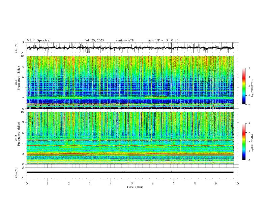Screen dimensions: 267x206
Task: Click the time axis tick label "8"
Action: (x=195, y=183)
